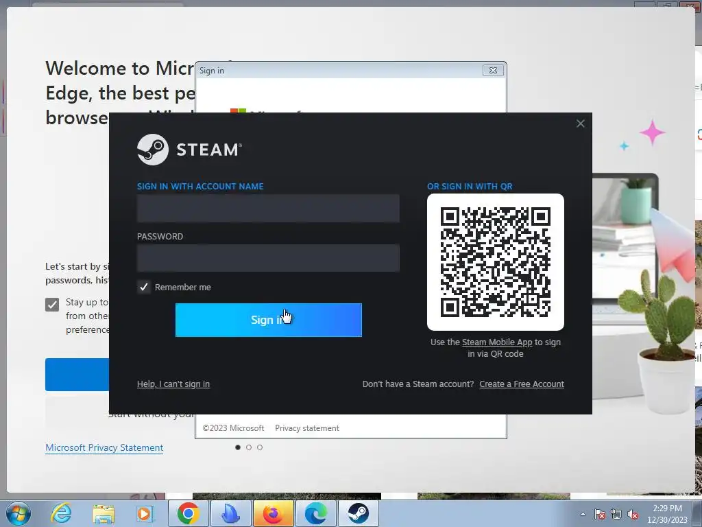702x527 pixels.
Task: Click the OR SIGN IN WITH QR label
Action: (470, 187)
